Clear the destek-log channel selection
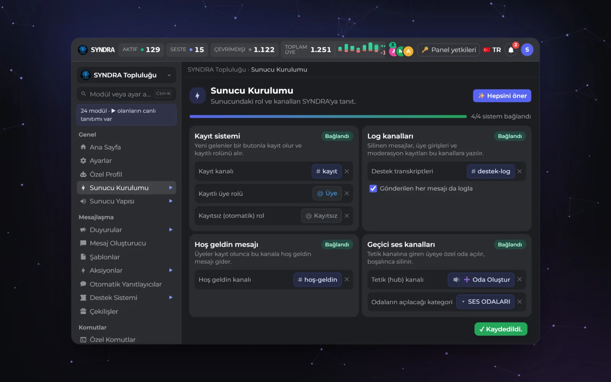611x382 pixels. point(520,171)
